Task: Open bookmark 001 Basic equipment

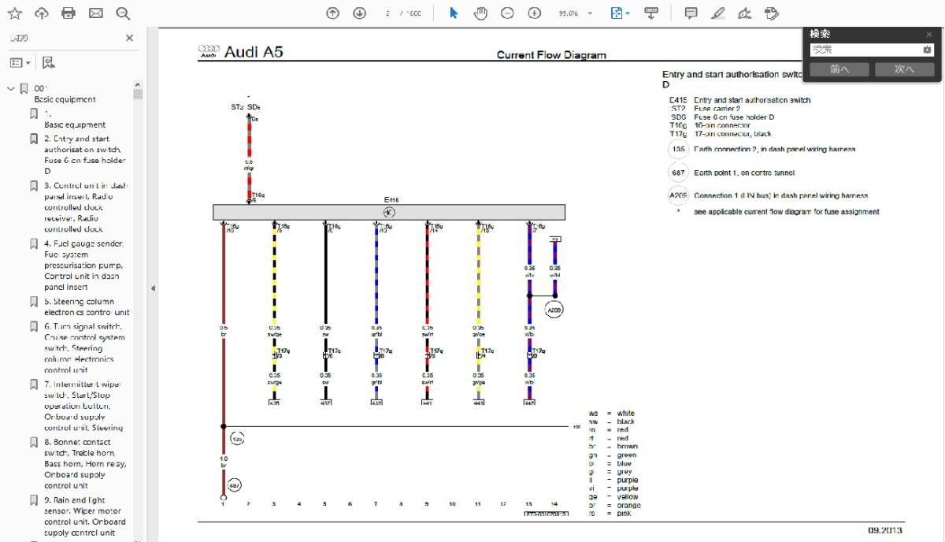Action: coord(65,94)
